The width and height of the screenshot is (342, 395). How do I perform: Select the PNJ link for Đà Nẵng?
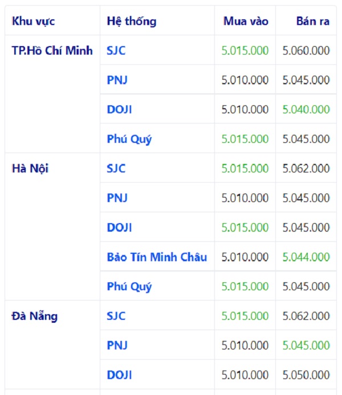point(117,345)
